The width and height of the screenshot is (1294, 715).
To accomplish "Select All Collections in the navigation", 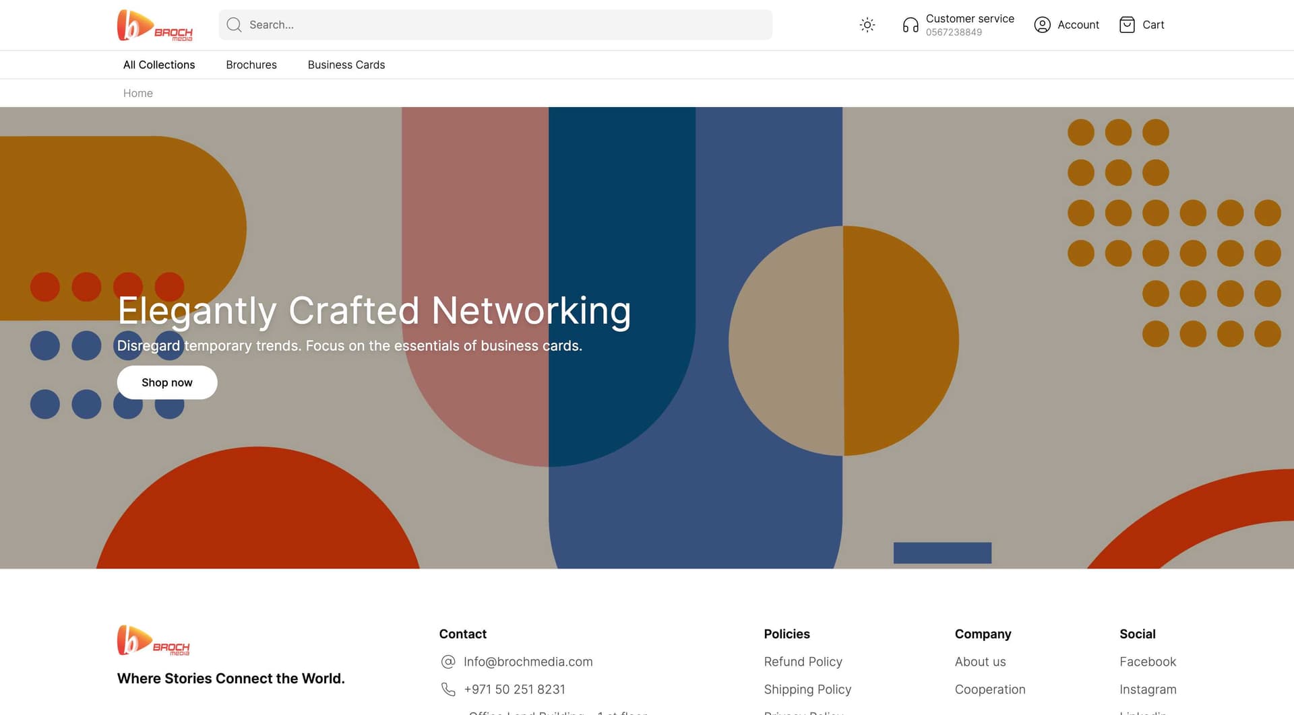I will click(158, 65).
